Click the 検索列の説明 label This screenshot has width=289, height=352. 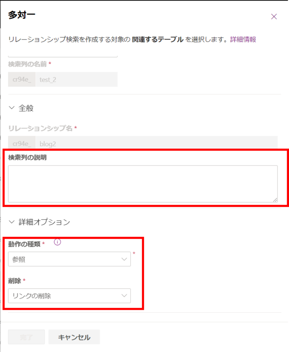click(x=27, y=158)
